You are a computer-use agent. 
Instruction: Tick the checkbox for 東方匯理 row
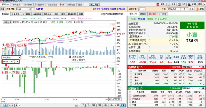pyautogui.click(x=131, y=74)
